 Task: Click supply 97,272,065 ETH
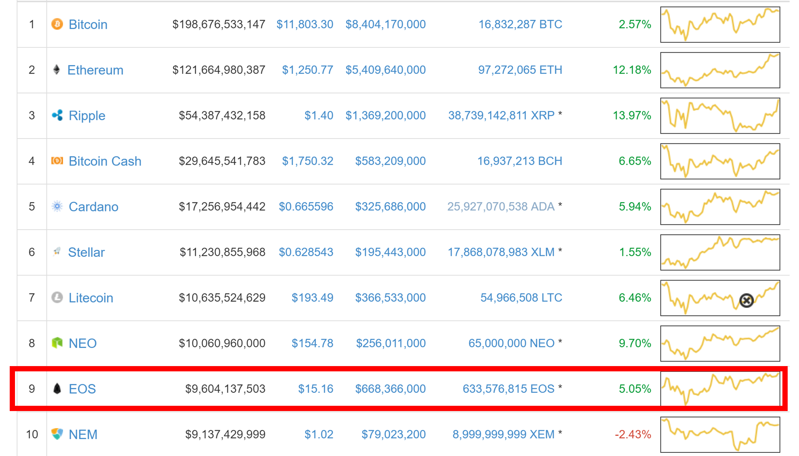pos(520,70)
